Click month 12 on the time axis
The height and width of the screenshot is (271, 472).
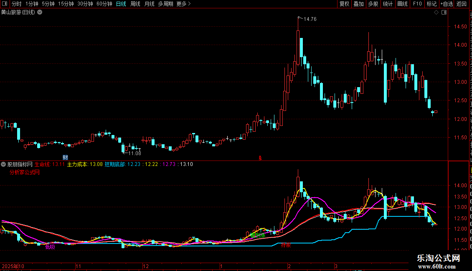pos(146,266)
